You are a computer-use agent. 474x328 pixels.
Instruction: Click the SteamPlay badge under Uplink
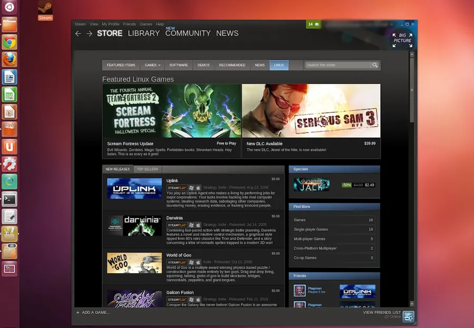177,188
